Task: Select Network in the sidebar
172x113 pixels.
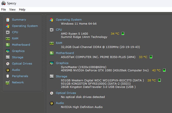Action: (x=18, y=82)
